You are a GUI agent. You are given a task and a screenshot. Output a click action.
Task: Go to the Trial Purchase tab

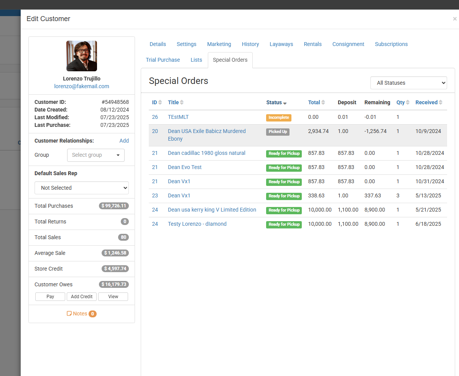click(163, 60)
